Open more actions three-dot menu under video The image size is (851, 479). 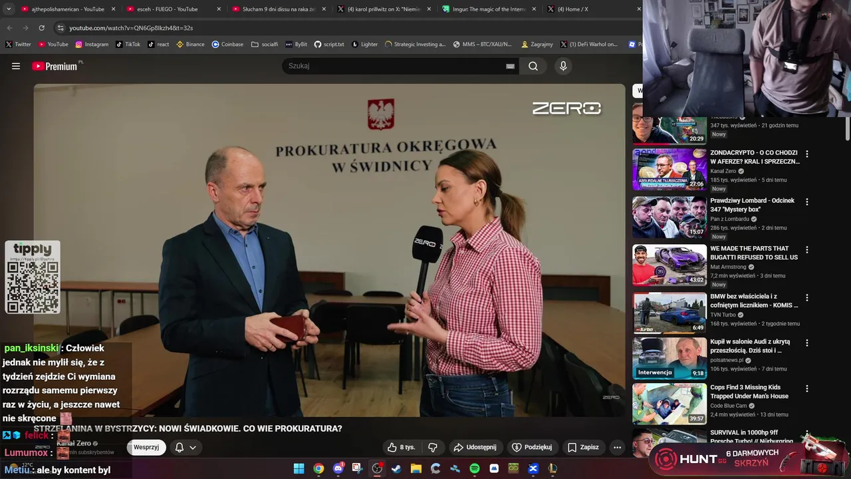coord(617,447)
